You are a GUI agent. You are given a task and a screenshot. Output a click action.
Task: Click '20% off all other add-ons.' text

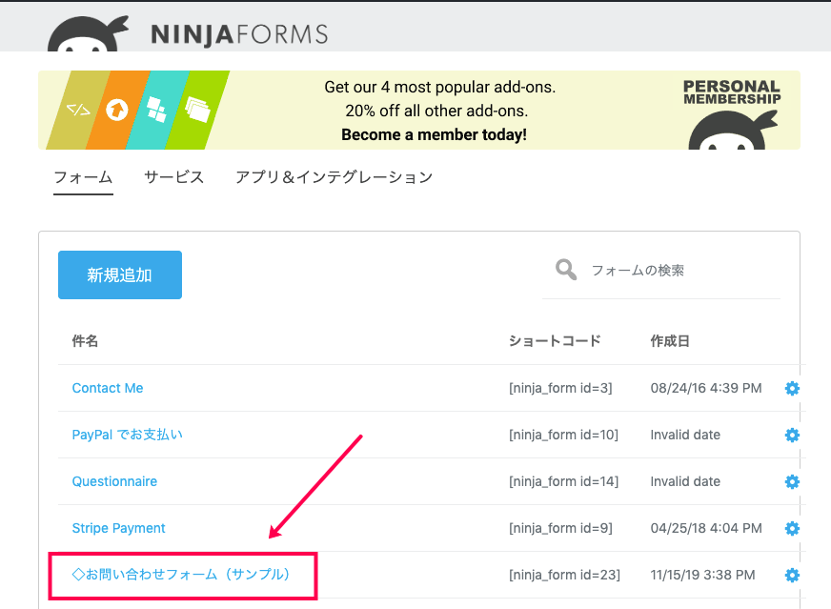(x=436, y=111)
